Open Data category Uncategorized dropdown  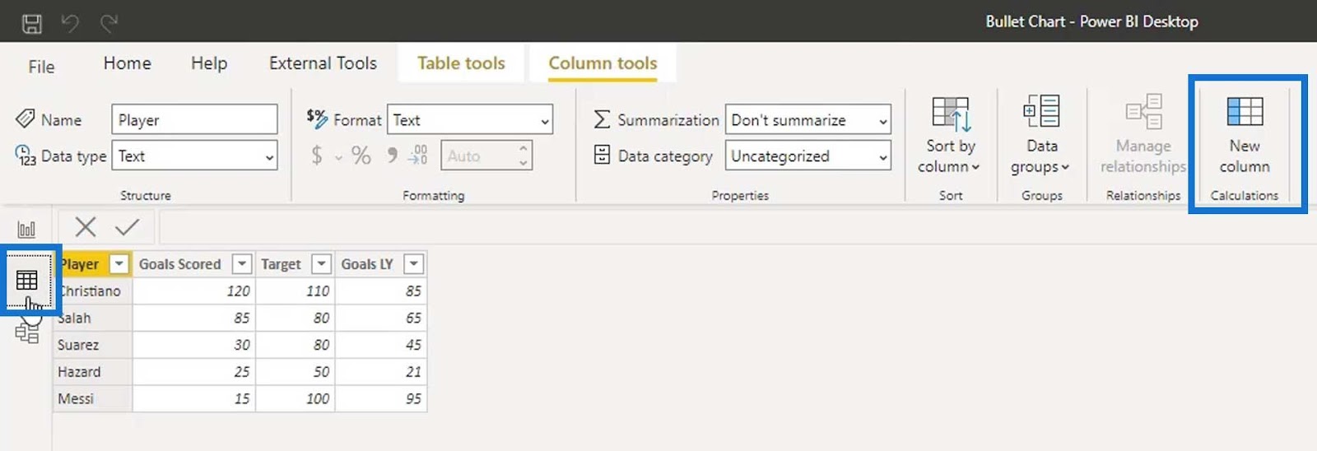807,156
